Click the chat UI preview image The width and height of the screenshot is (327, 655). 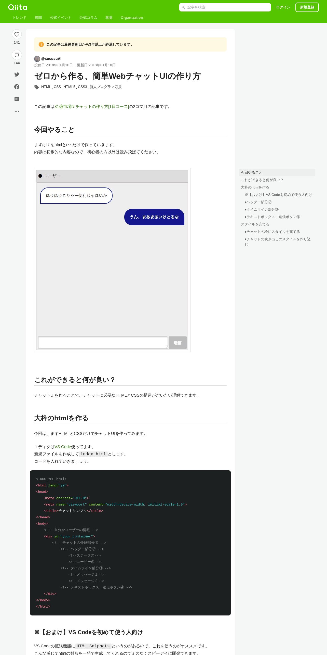[x=112, y=260]
